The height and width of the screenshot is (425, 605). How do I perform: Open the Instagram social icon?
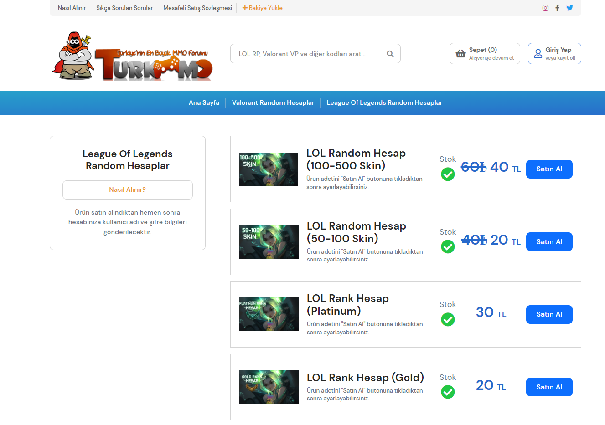(545, 8)
